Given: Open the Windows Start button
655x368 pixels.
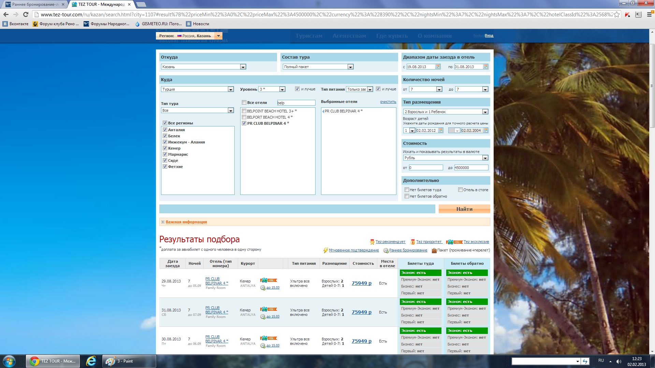Looking at the screenshot, I should click(x=9, y=361).
